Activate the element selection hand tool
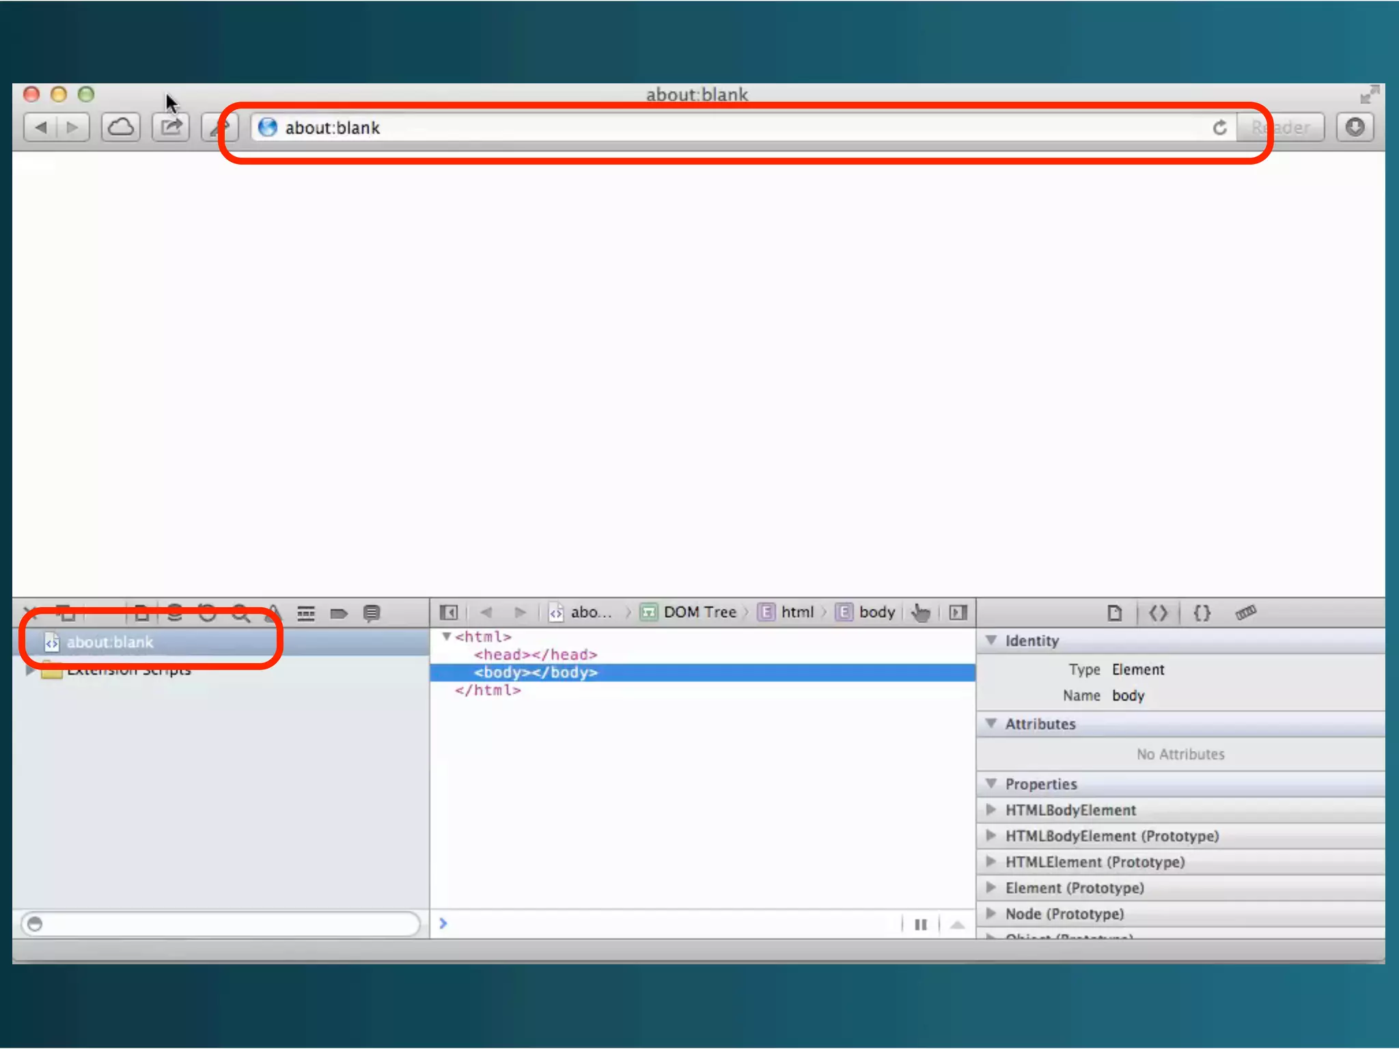The width and height of the screenshot is (1399, 1049). coord(921,613)
